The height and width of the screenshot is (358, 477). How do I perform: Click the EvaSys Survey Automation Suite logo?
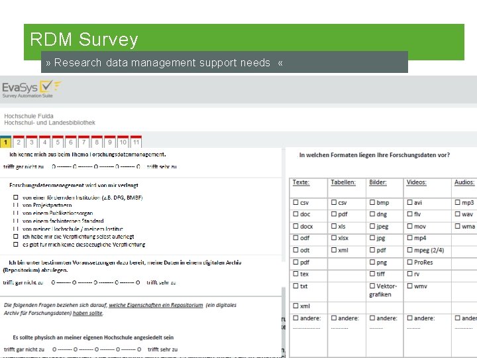point(32,89)
